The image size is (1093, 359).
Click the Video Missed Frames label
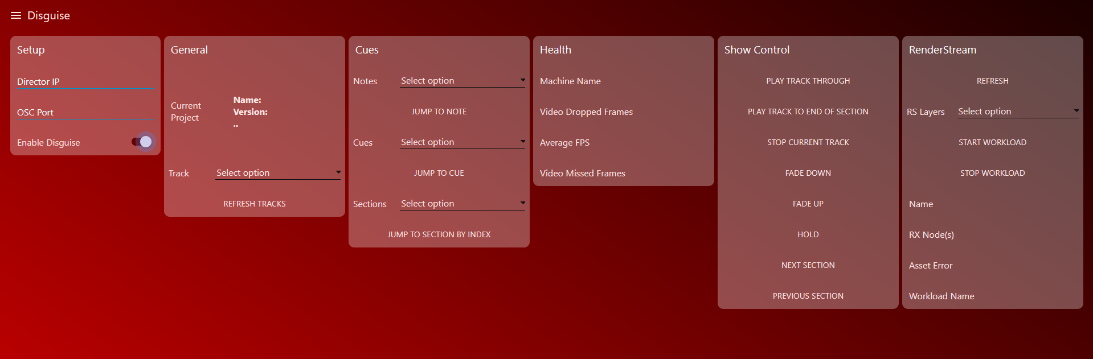(582, 174)
